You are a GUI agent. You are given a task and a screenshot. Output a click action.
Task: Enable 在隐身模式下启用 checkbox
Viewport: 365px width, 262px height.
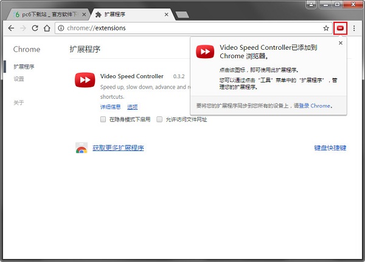pyautogui.click(x=103, y=119)
